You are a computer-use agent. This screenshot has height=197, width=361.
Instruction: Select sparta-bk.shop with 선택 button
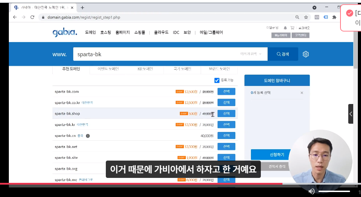[x=226, y=114]
